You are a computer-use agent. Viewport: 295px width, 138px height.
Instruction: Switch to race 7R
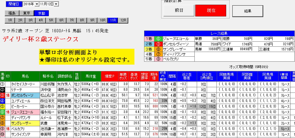point(72,21)
